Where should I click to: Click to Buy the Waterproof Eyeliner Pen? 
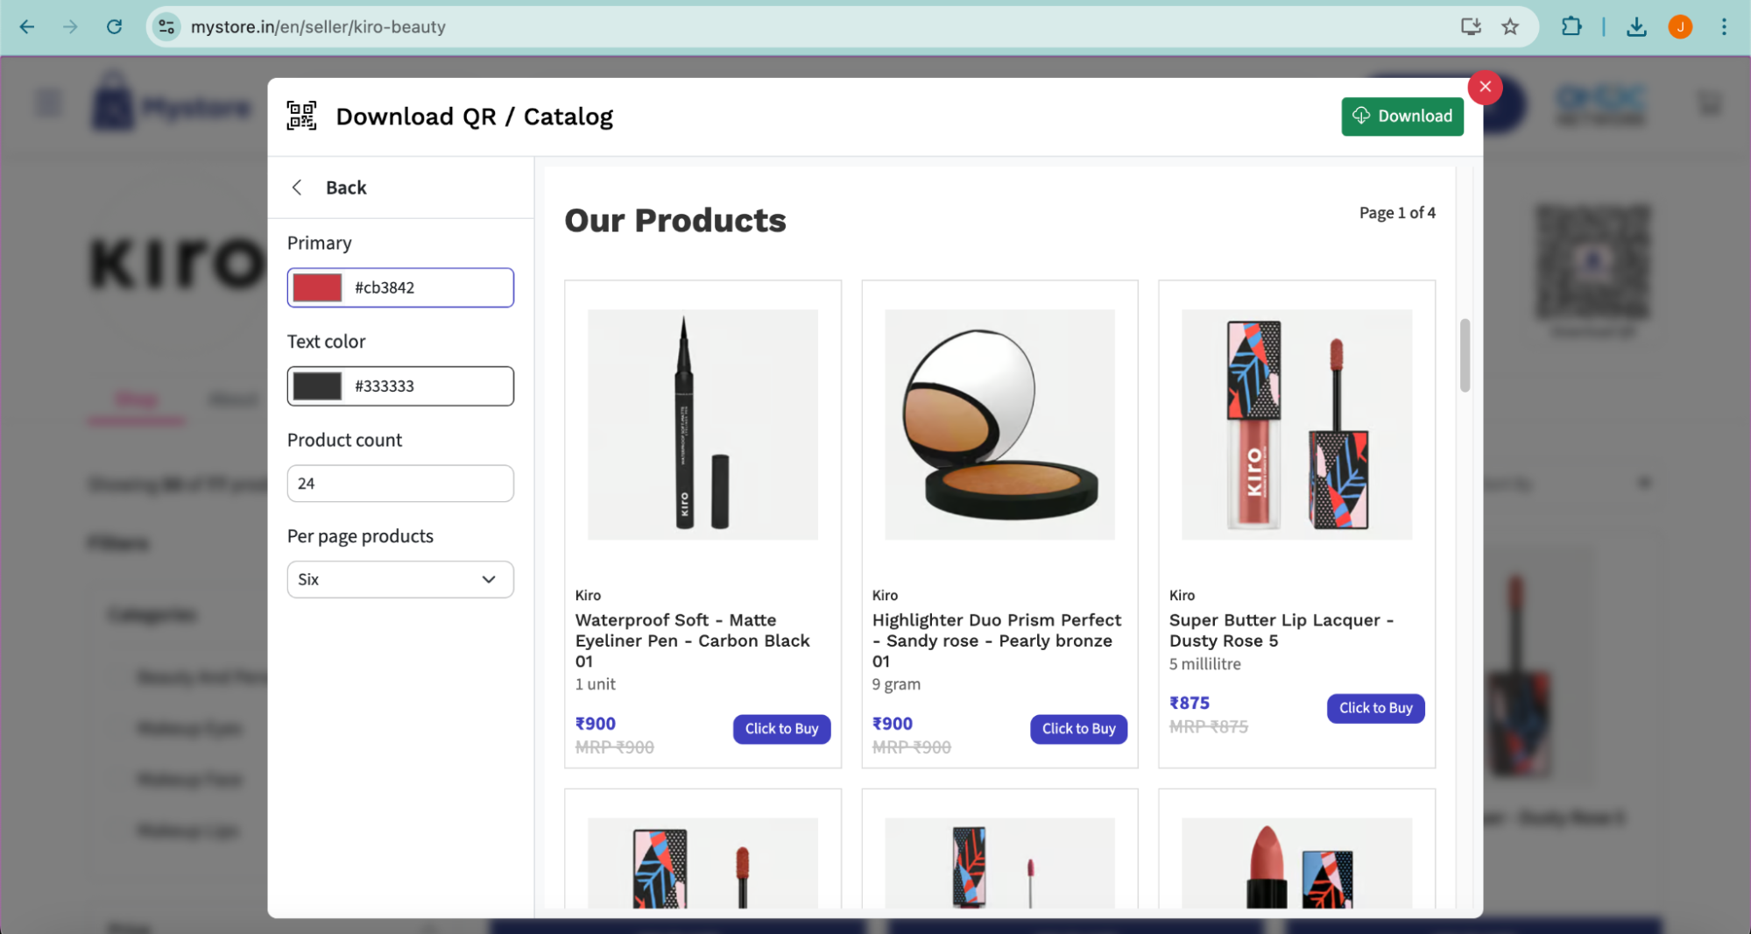point(781,728)
